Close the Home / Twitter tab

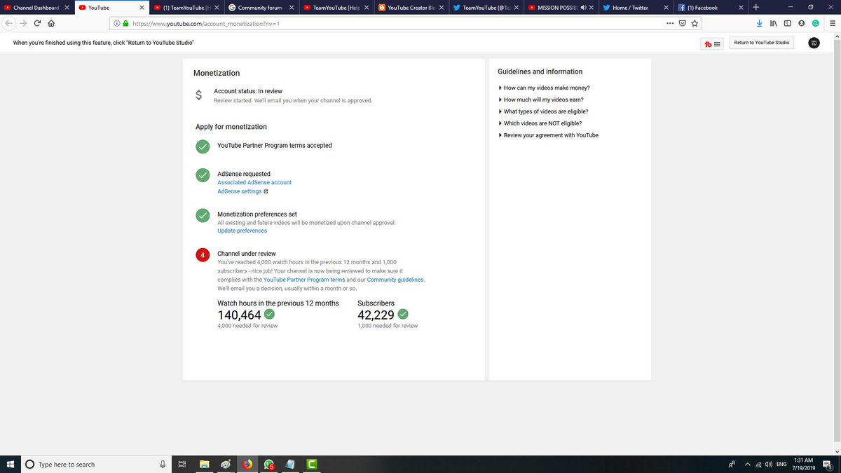click(x=666, y=8)
